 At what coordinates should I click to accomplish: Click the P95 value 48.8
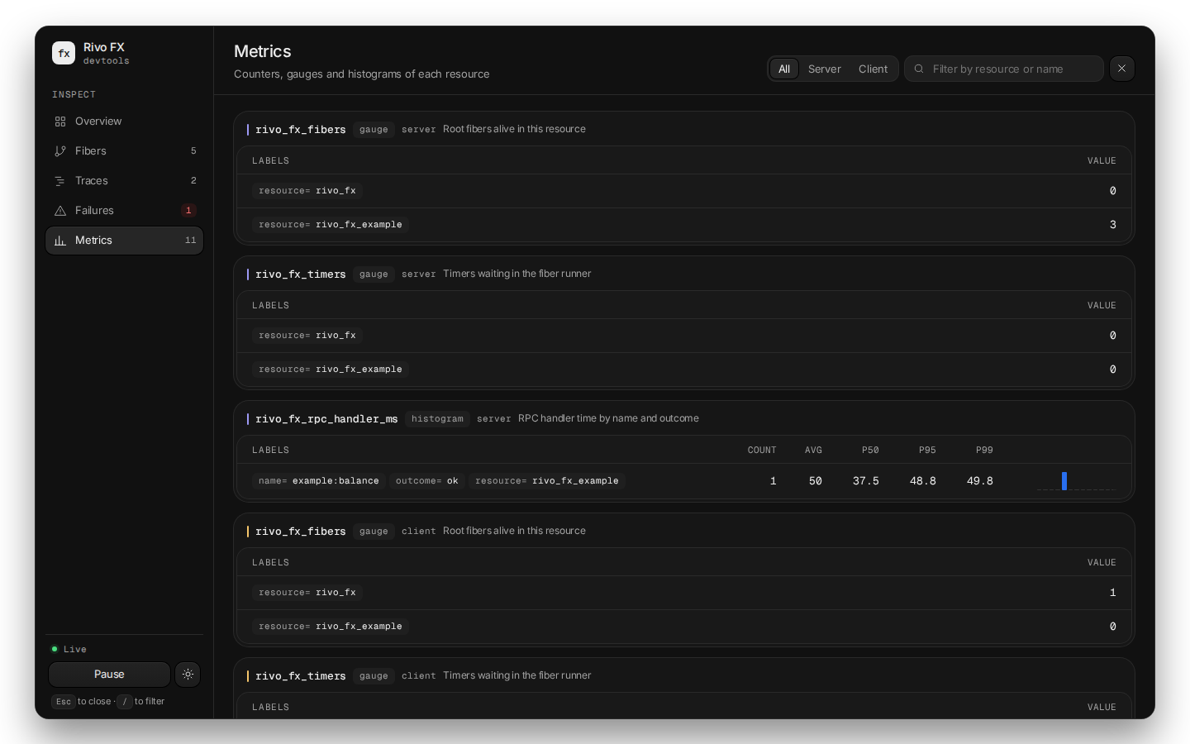click(x=923, y=481)
